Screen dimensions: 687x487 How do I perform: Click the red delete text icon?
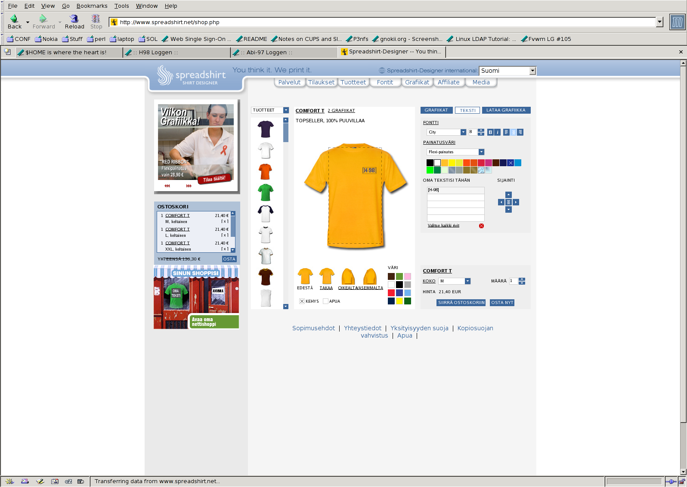[481, 226]
